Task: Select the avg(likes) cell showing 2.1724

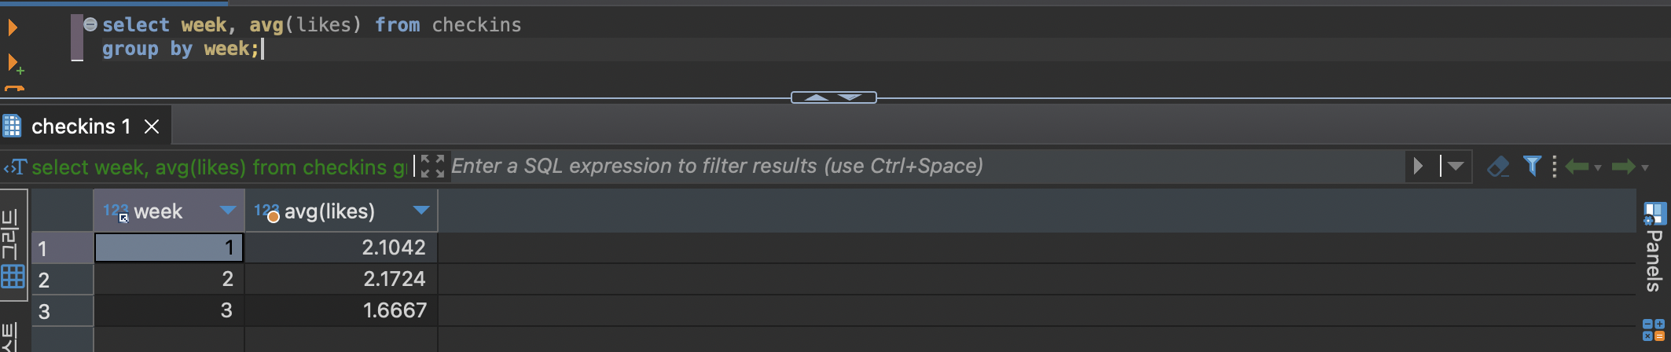Action: [x=341, y=279]
